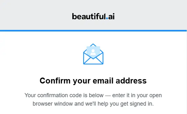
Task: Click the envelope's bottom crossed flap
Action: click(x=93, y=61)
